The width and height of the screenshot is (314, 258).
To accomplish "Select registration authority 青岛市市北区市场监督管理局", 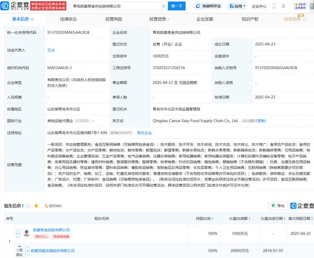I will 176,109.
